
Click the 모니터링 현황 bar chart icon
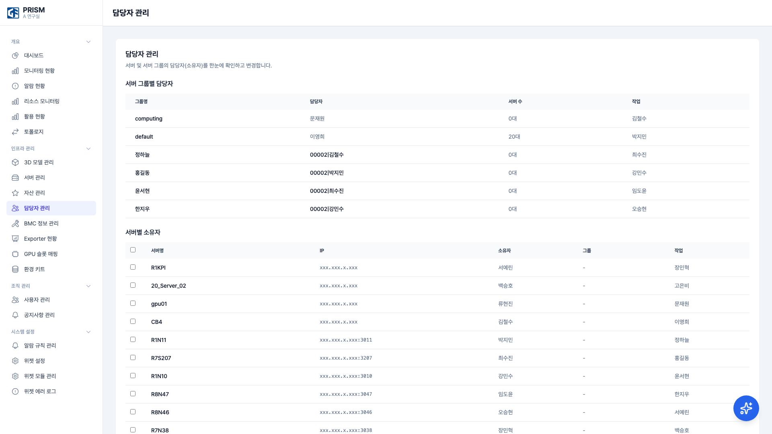point(15,71)
